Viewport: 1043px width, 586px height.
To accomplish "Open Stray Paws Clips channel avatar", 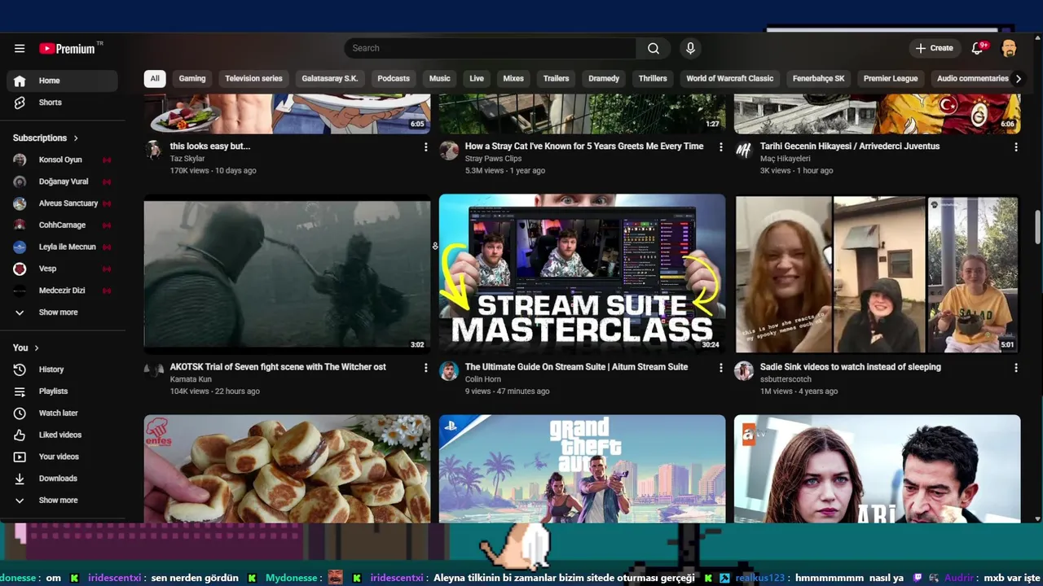I will pos(449,150).
